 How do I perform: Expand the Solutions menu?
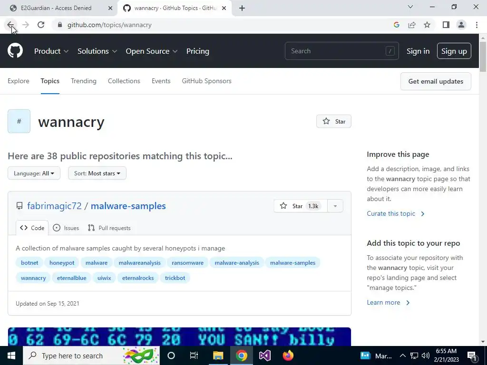97,51
